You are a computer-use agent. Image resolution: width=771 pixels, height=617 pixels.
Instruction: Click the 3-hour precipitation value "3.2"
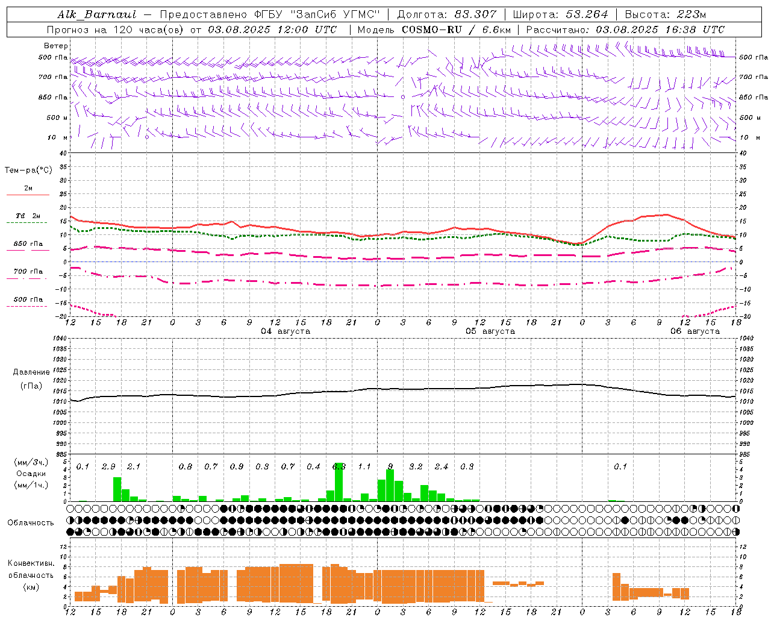tap(416, 466)
